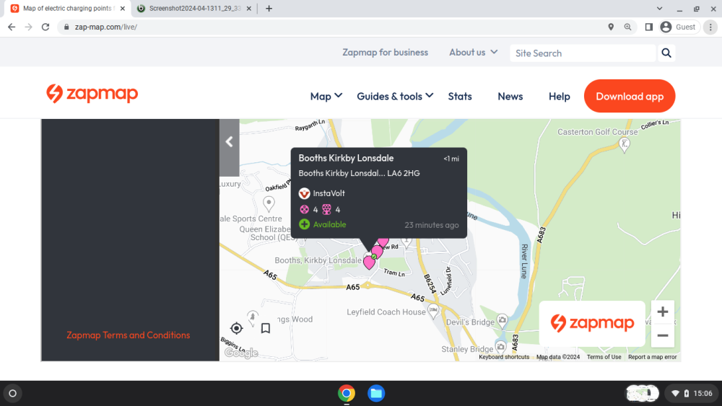722x406 pixels.
Task: Select the pink pin with green checkmark
Action: click(x=377, y=252)
